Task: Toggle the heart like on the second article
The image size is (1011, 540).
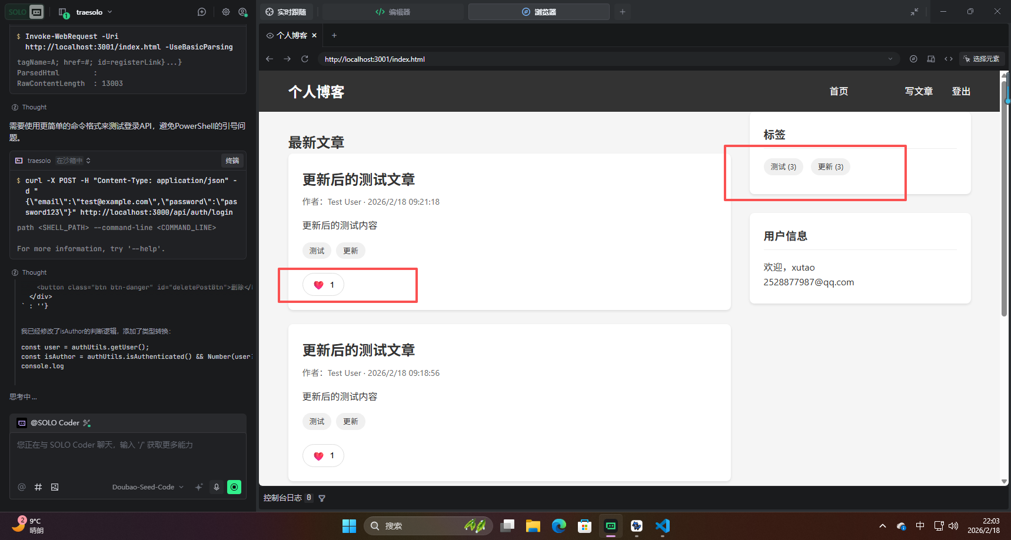Action: tap(322, 455)
